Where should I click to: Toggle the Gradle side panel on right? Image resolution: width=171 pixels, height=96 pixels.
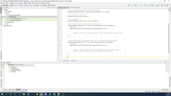coord(170,10)
